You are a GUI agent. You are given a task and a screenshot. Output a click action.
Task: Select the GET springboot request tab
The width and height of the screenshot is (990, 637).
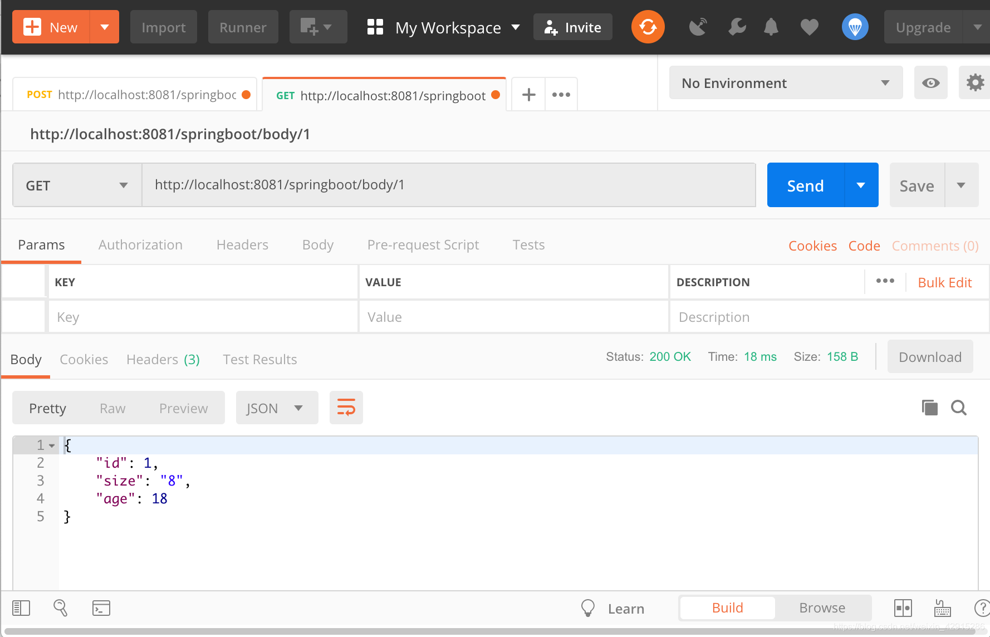[x=384, y=95]
